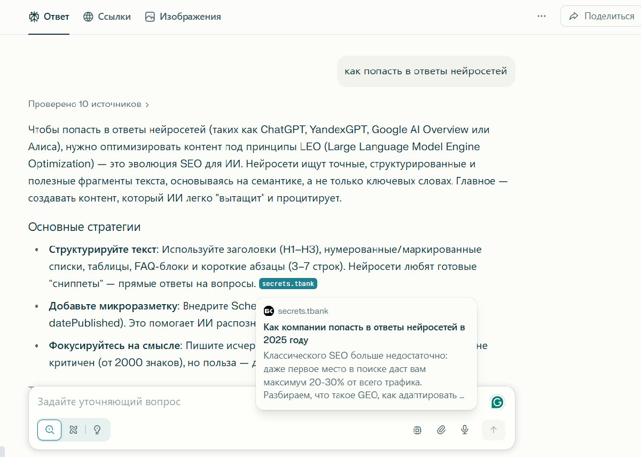
Task: Open the AI model chip selector
Action: click(x=418, y=430)
